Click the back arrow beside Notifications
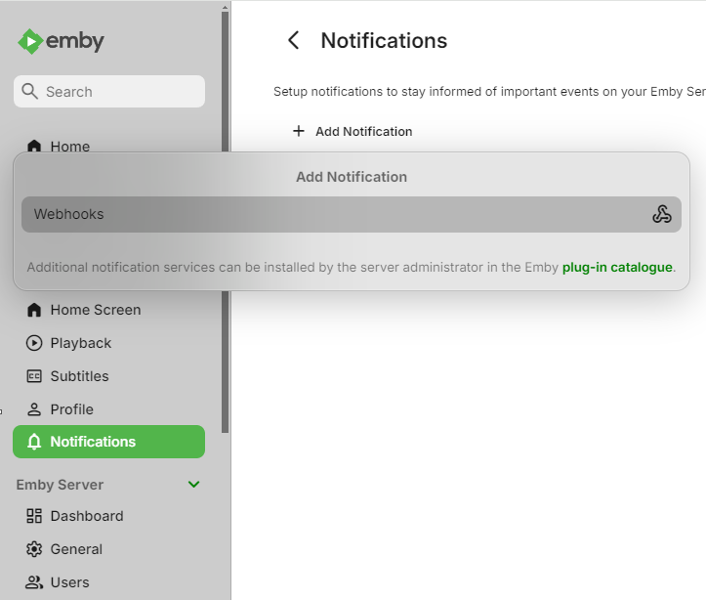 pyautogui.click(x=293, y=40)
